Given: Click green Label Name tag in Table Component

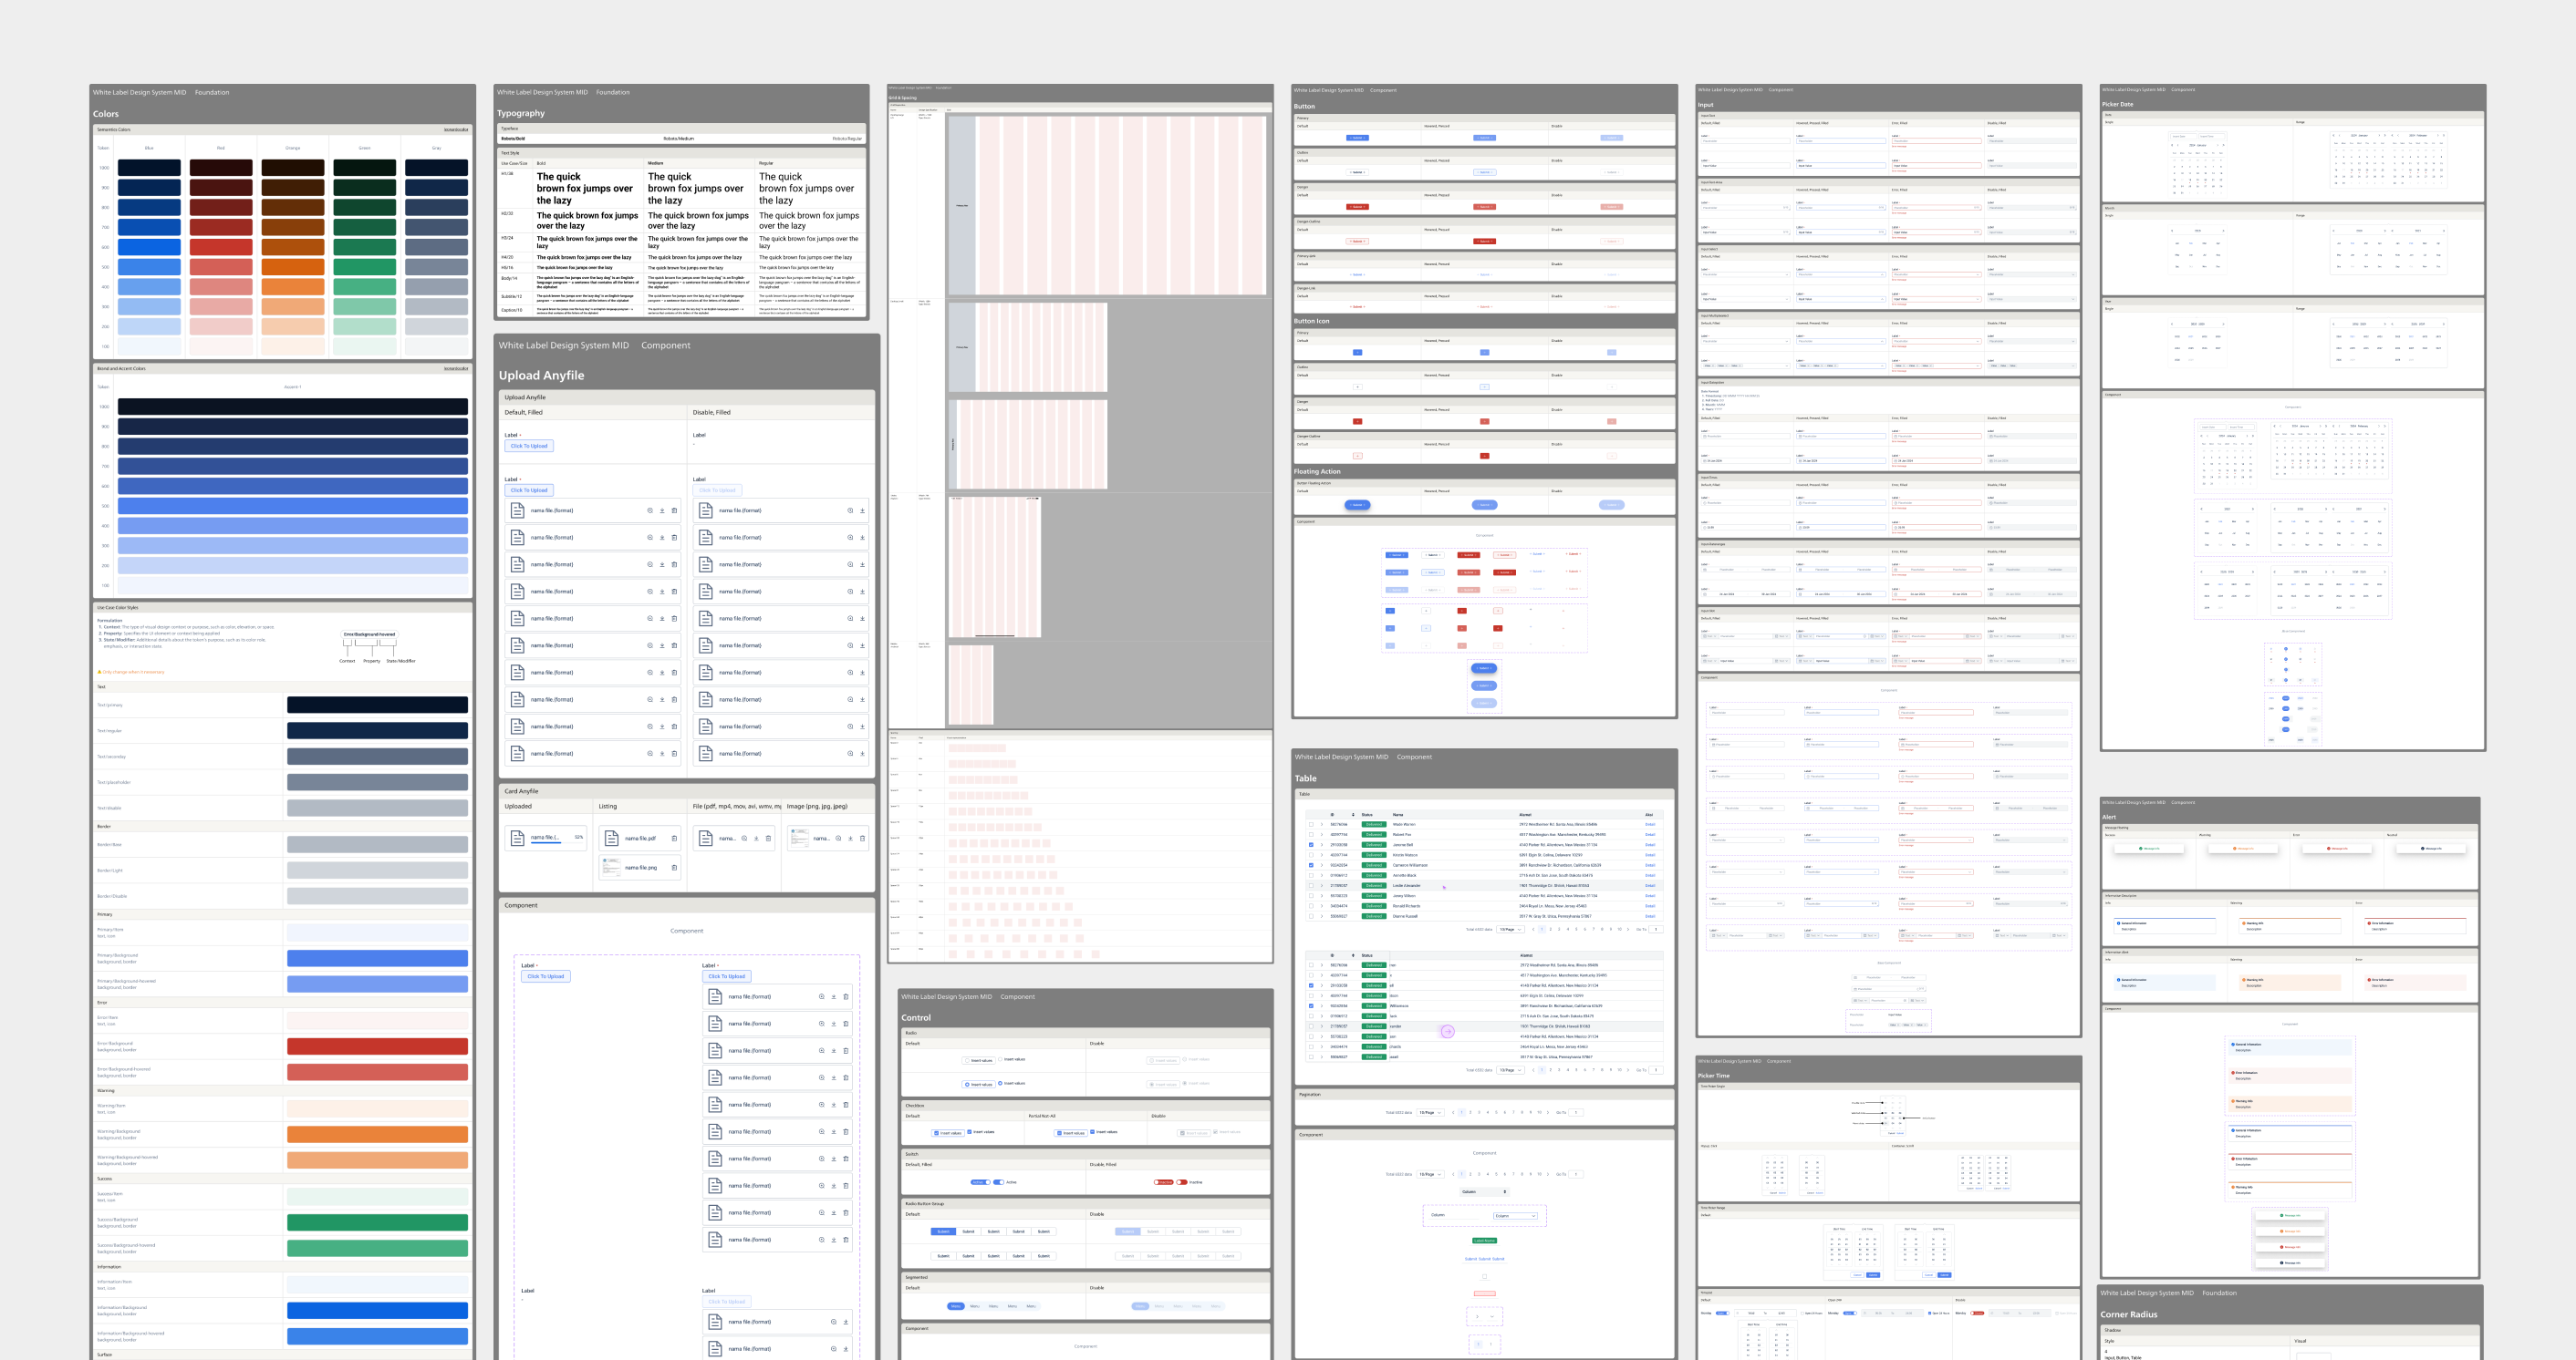Looking at the screenshot, I should (x=1484, y=1240).
